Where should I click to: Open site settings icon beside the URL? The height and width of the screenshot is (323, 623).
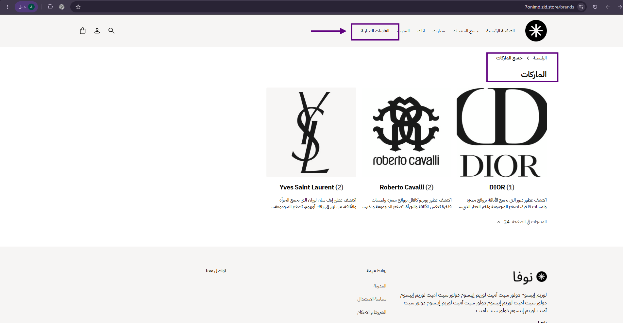(x=581, y=7)
